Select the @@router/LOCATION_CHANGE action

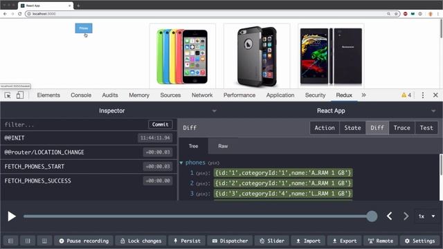point(89,152)
